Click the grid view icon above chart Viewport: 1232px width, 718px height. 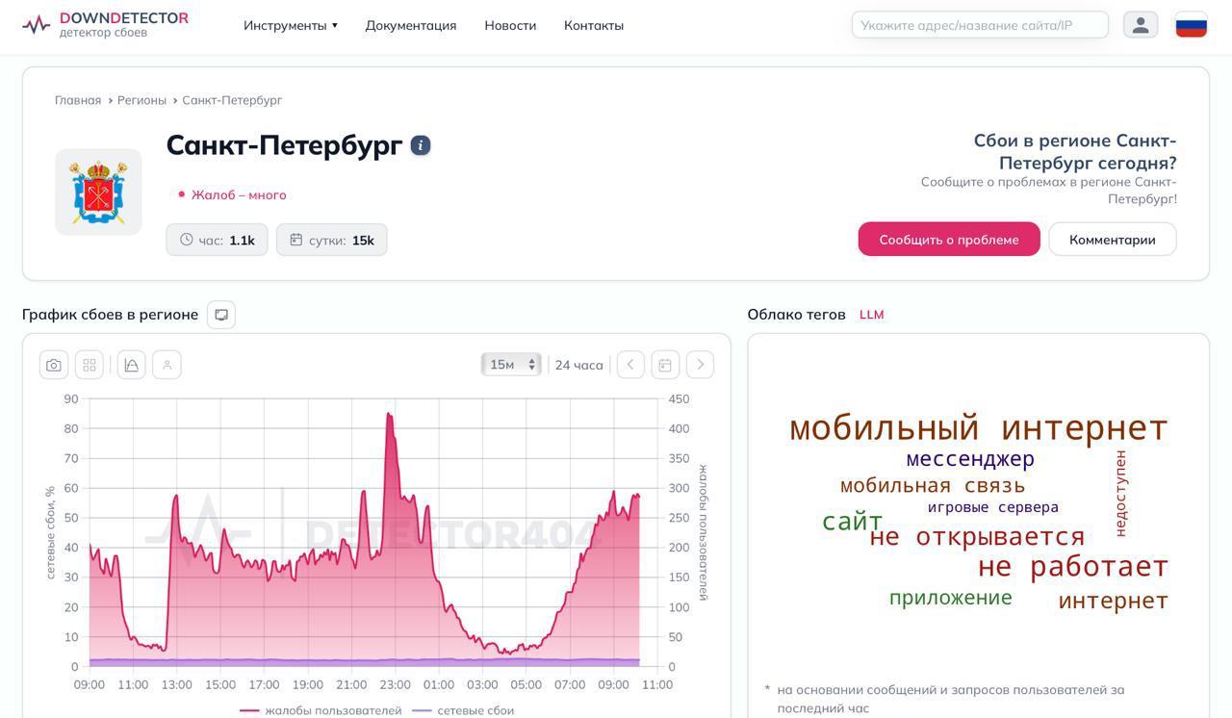pyautogui.click(x=90, y=365)
